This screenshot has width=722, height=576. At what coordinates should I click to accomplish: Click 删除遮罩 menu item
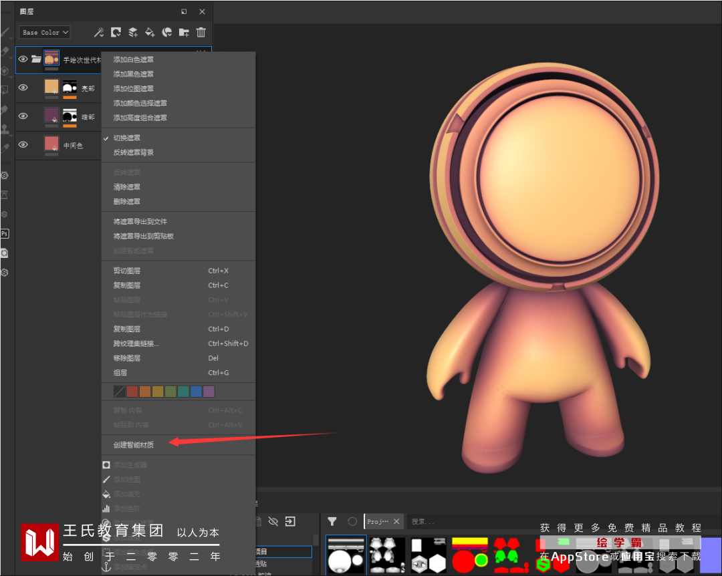(x=178, y=201)
